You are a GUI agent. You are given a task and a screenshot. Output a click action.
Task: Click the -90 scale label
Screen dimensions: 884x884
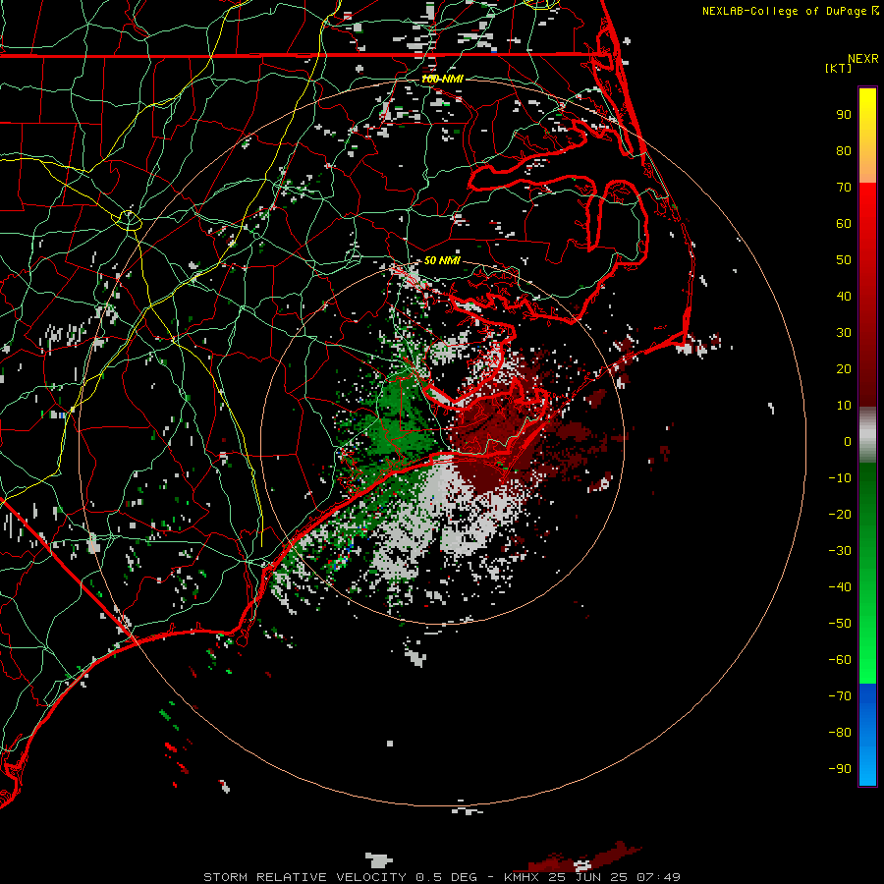click(x=840, y=769)
